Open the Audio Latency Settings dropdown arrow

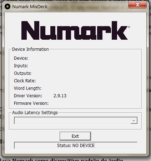(134, 121)
